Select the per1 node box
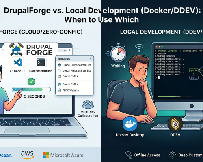 point(194,78)
